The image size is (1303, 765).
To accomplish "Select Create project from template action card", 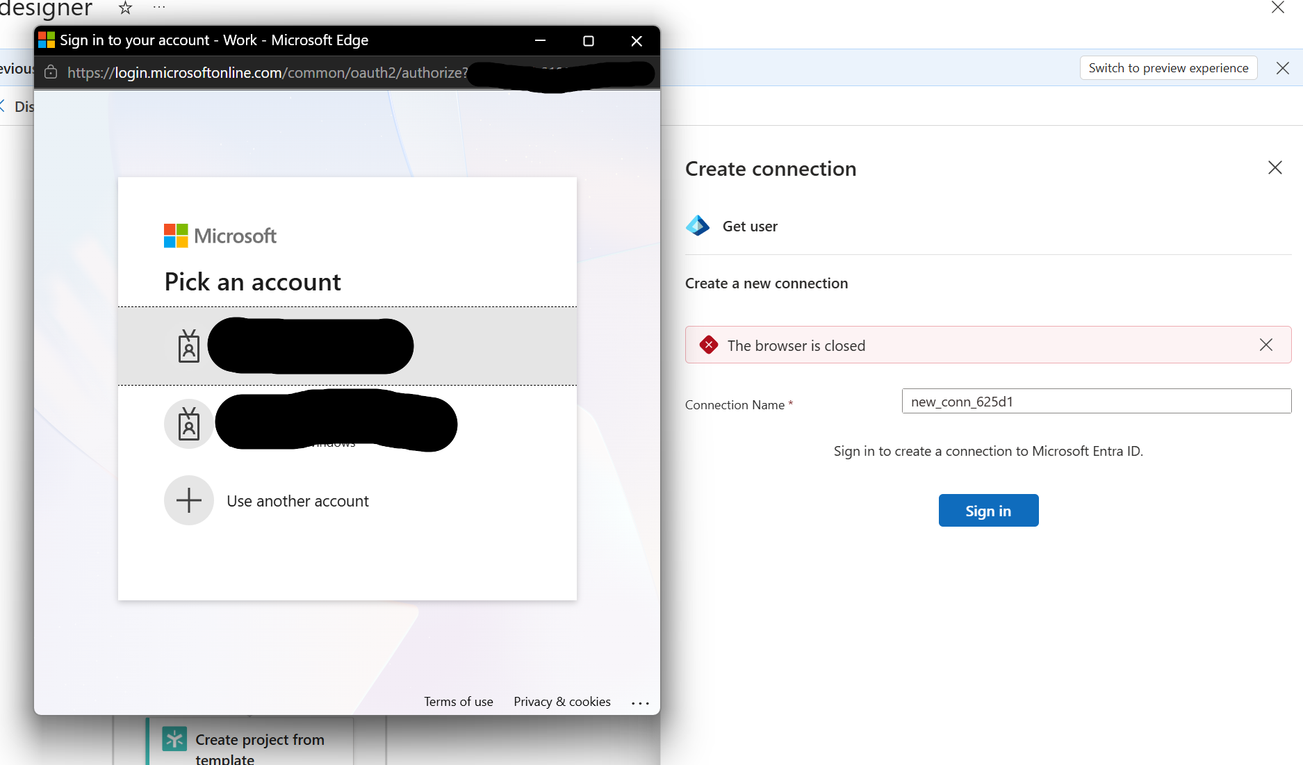I will 250,742.
